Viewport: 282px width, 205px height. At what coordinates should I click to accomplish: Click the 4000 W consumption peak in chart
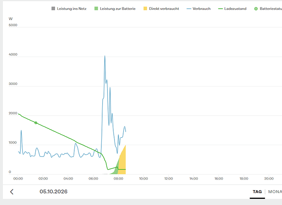tap(105, 56)
